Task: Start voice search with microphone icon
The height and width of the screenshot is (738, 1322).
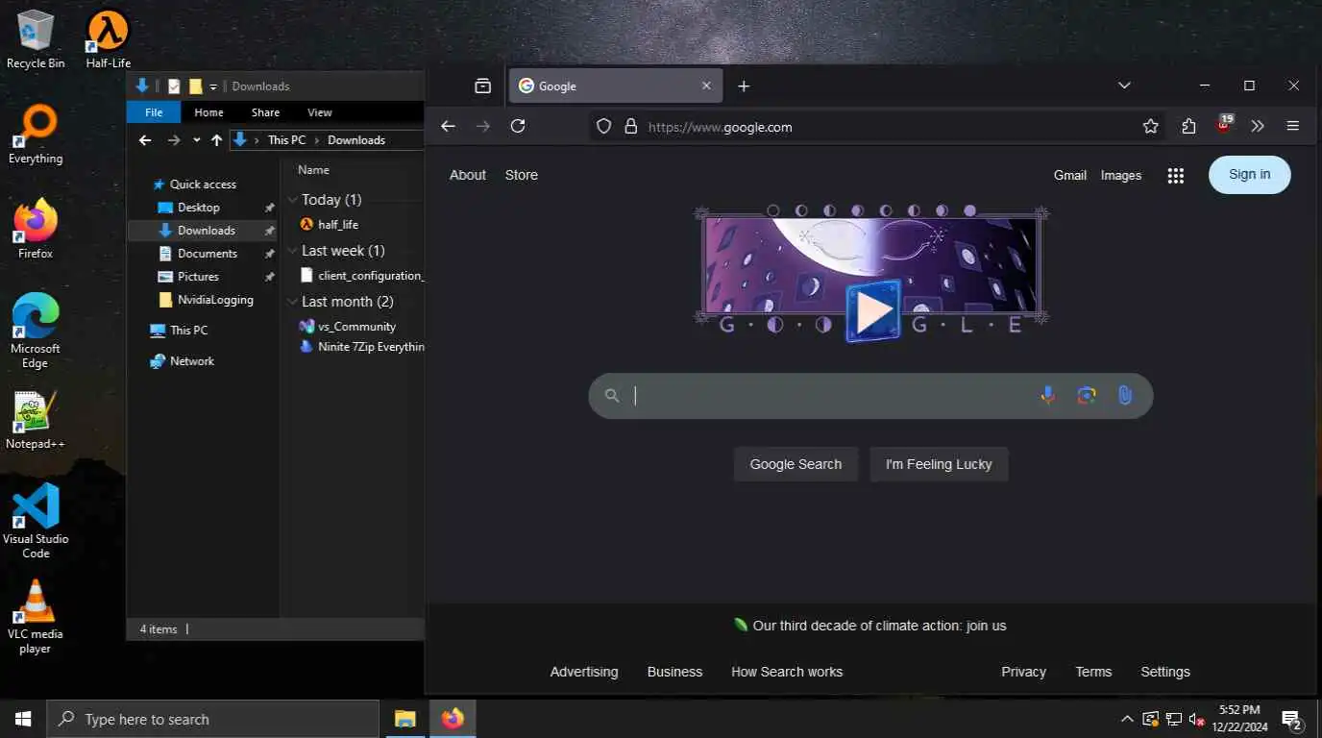Action: click(1048, 396)
